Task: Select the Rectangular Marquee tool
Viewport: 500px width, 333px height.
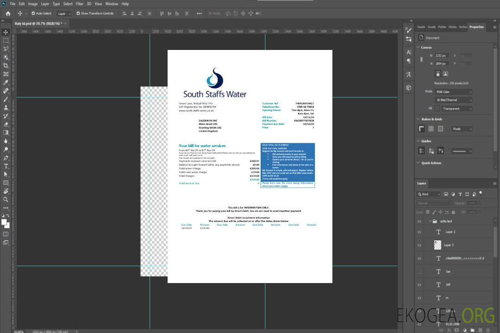Action: [6, 41]
